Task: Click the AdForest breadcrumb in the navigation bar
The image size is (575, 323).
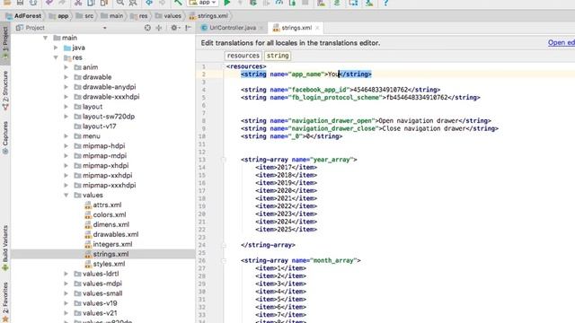Action: coord(24,16)
